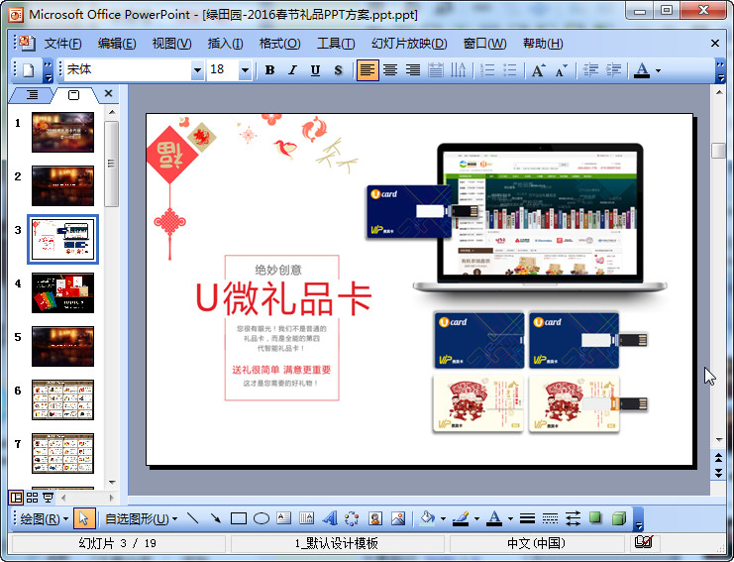The width and height of the screenshot is (734, 562).
Task: Select the Arrow drawing tool
Action: tap(215, 518)
